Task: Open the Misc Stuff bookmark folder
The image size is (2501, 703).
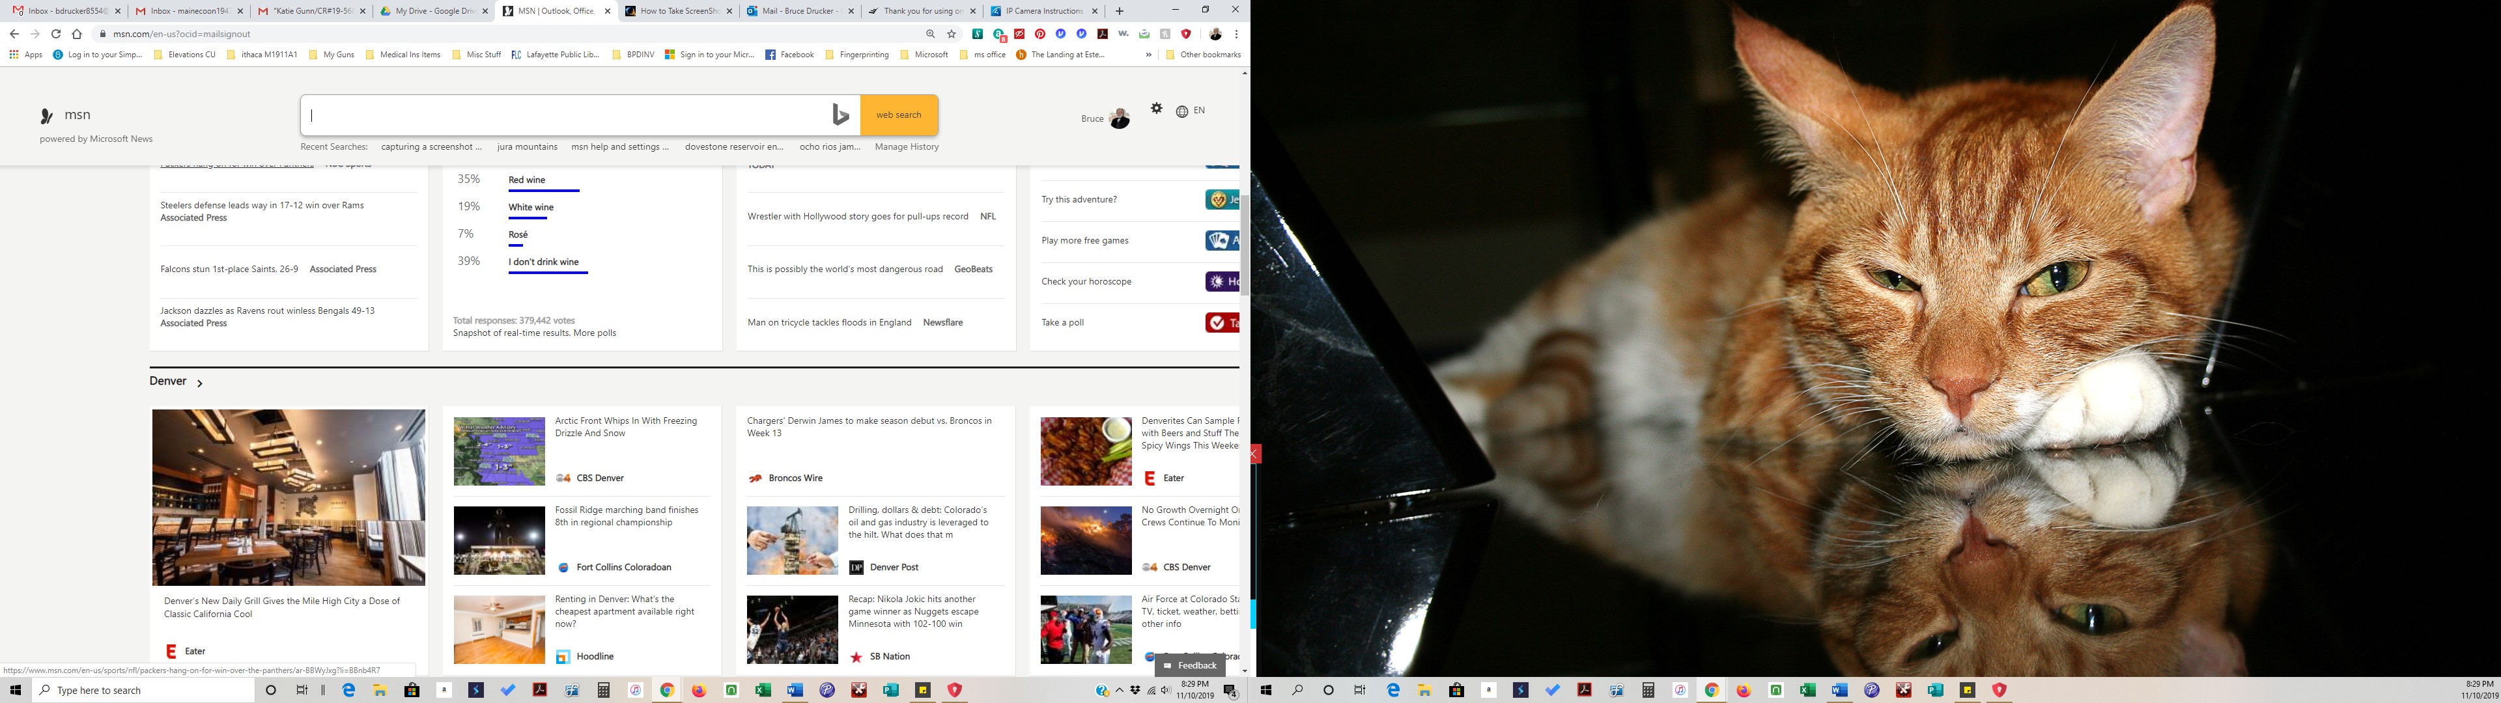Action: (477, 55)
